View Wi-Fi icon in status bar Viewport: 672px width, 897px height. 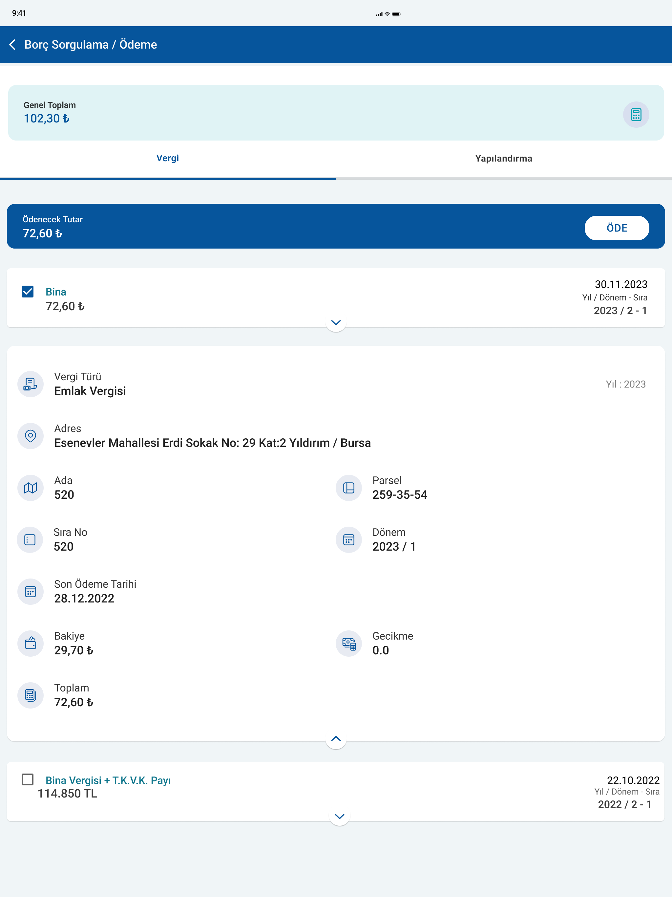click(387, 14)
